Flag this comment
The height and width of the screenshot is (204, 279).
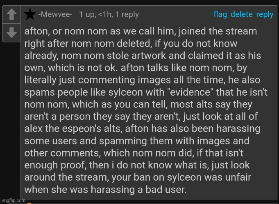pos(220,14)
